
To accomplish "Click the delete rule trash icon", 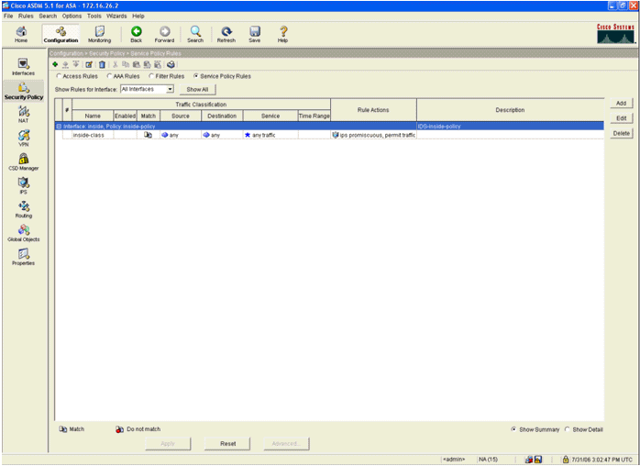I will [102, 64].
